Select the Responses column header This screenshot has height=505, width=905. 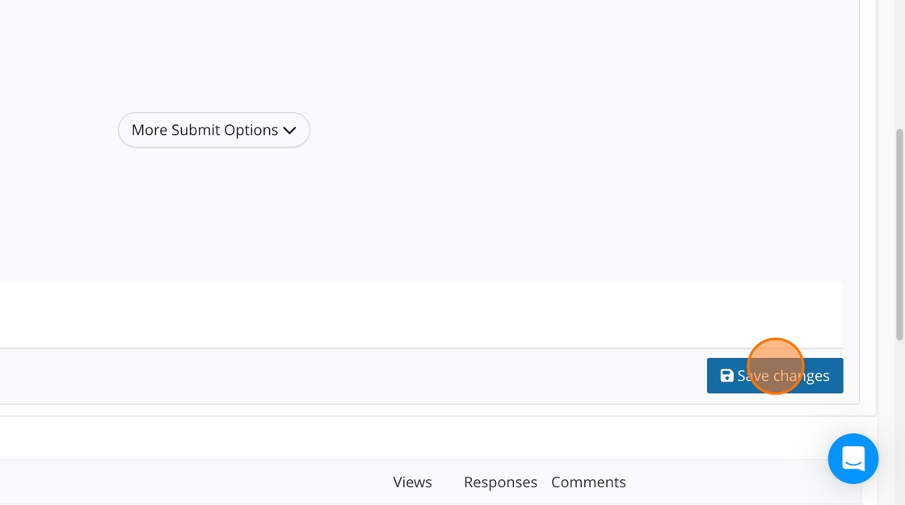(500, 482)
